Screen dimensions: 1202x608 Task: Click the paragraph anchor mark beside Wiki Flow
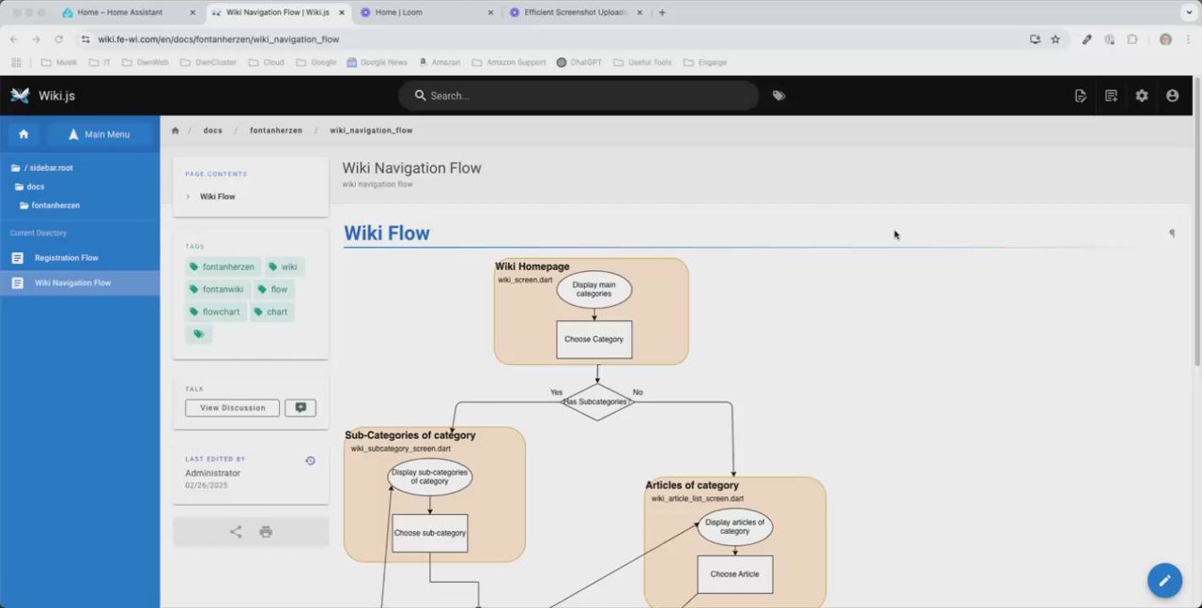tap(1171, 234)
